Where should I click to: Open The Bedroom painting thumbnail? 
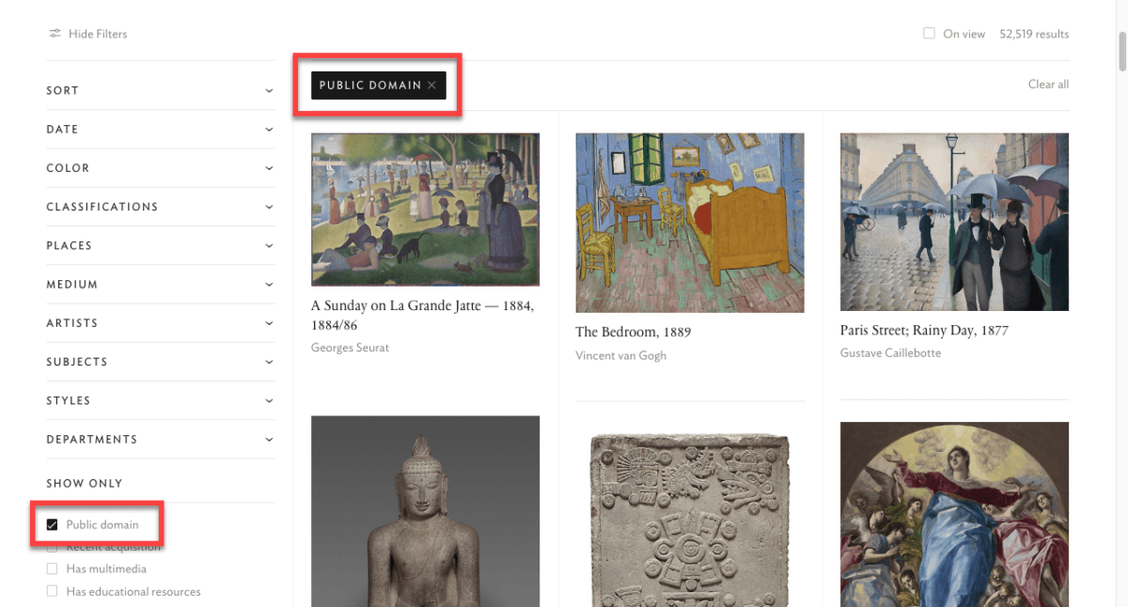pyautogui.click(x=689, y=223)
